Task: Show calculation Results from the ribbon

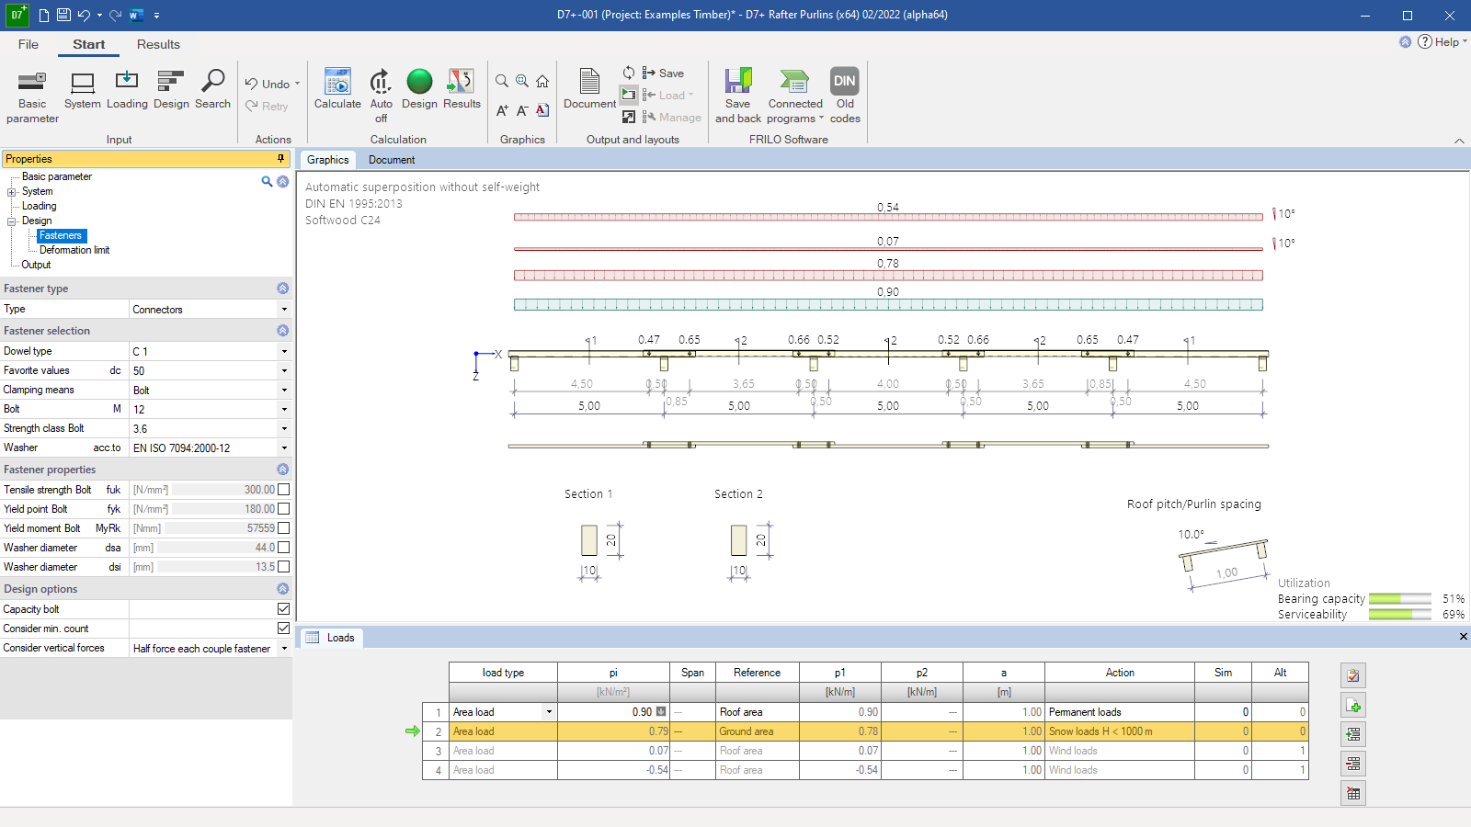Action: pyautogui.click(x=462, y=89)
